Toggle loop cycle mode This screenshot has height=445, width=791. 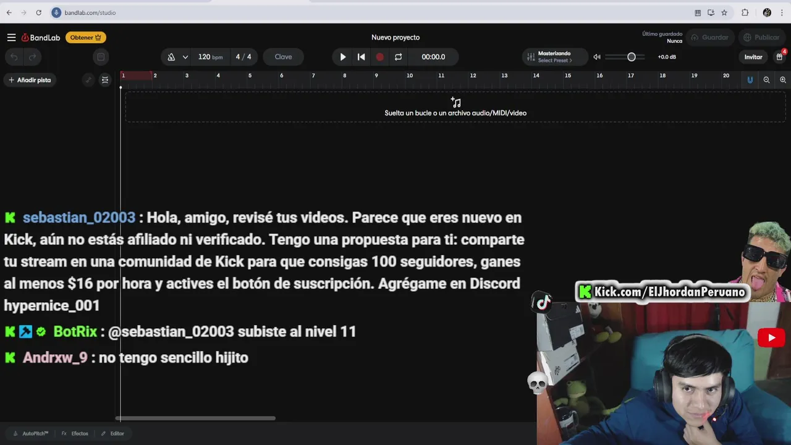[x=399, y=57]
